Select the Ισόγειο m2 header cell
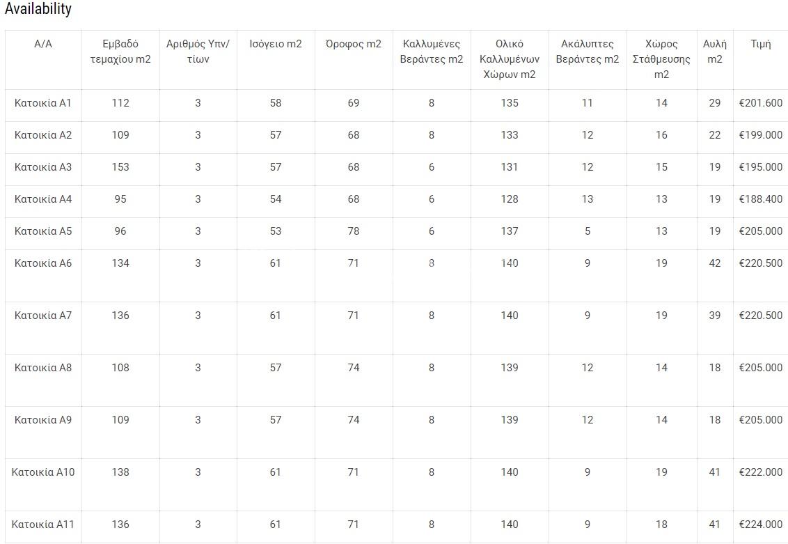The image size is (788, 544). click(276, 44)
